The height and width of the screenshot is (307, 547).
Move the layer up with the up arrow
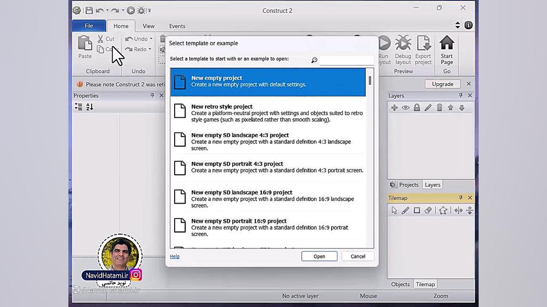point(451,108)
